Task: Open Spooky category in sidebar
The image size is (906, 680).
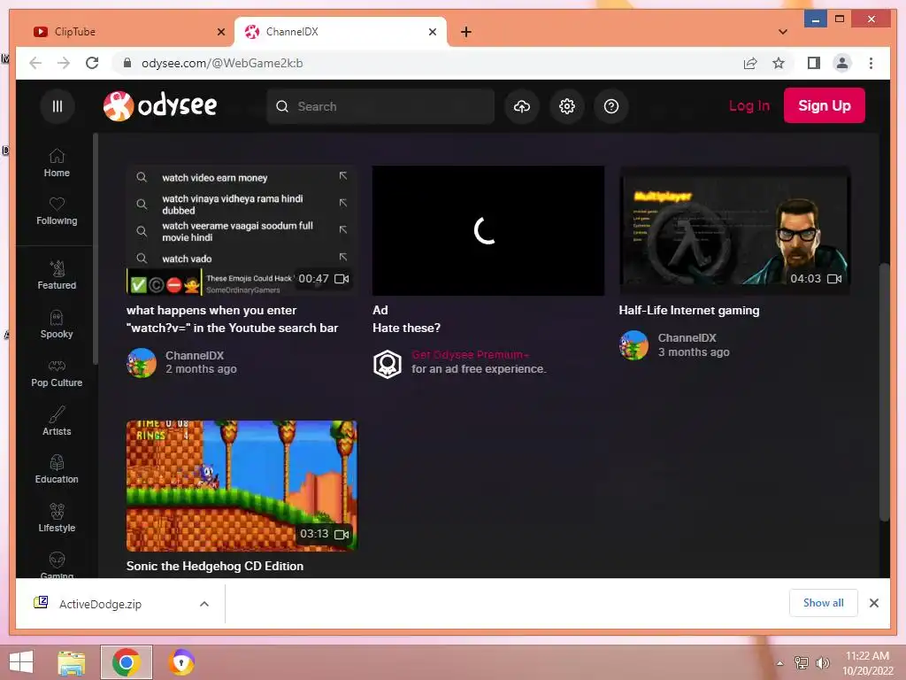Action: [x=57, y=324]
